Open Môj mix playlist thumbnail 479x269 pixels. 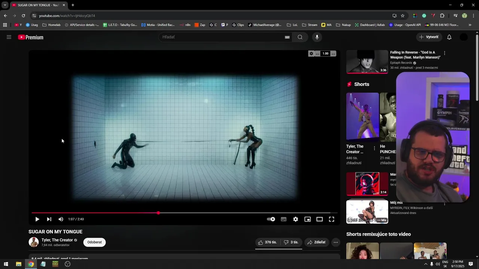[x=367, y=212]
